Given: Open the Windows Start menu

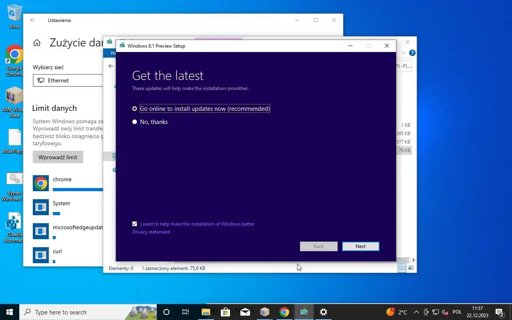Looking at the screenshot, I should (x=10, y=312).
